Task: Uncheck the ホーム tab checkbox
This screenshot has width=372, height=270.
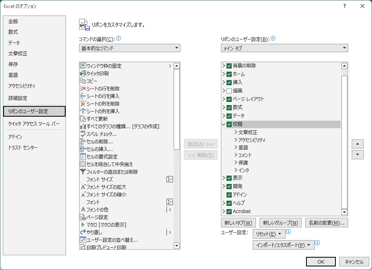Action: click(229, 74)
